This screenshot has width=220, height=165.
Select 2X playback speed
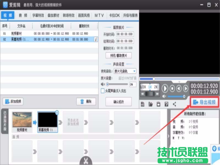156,87
